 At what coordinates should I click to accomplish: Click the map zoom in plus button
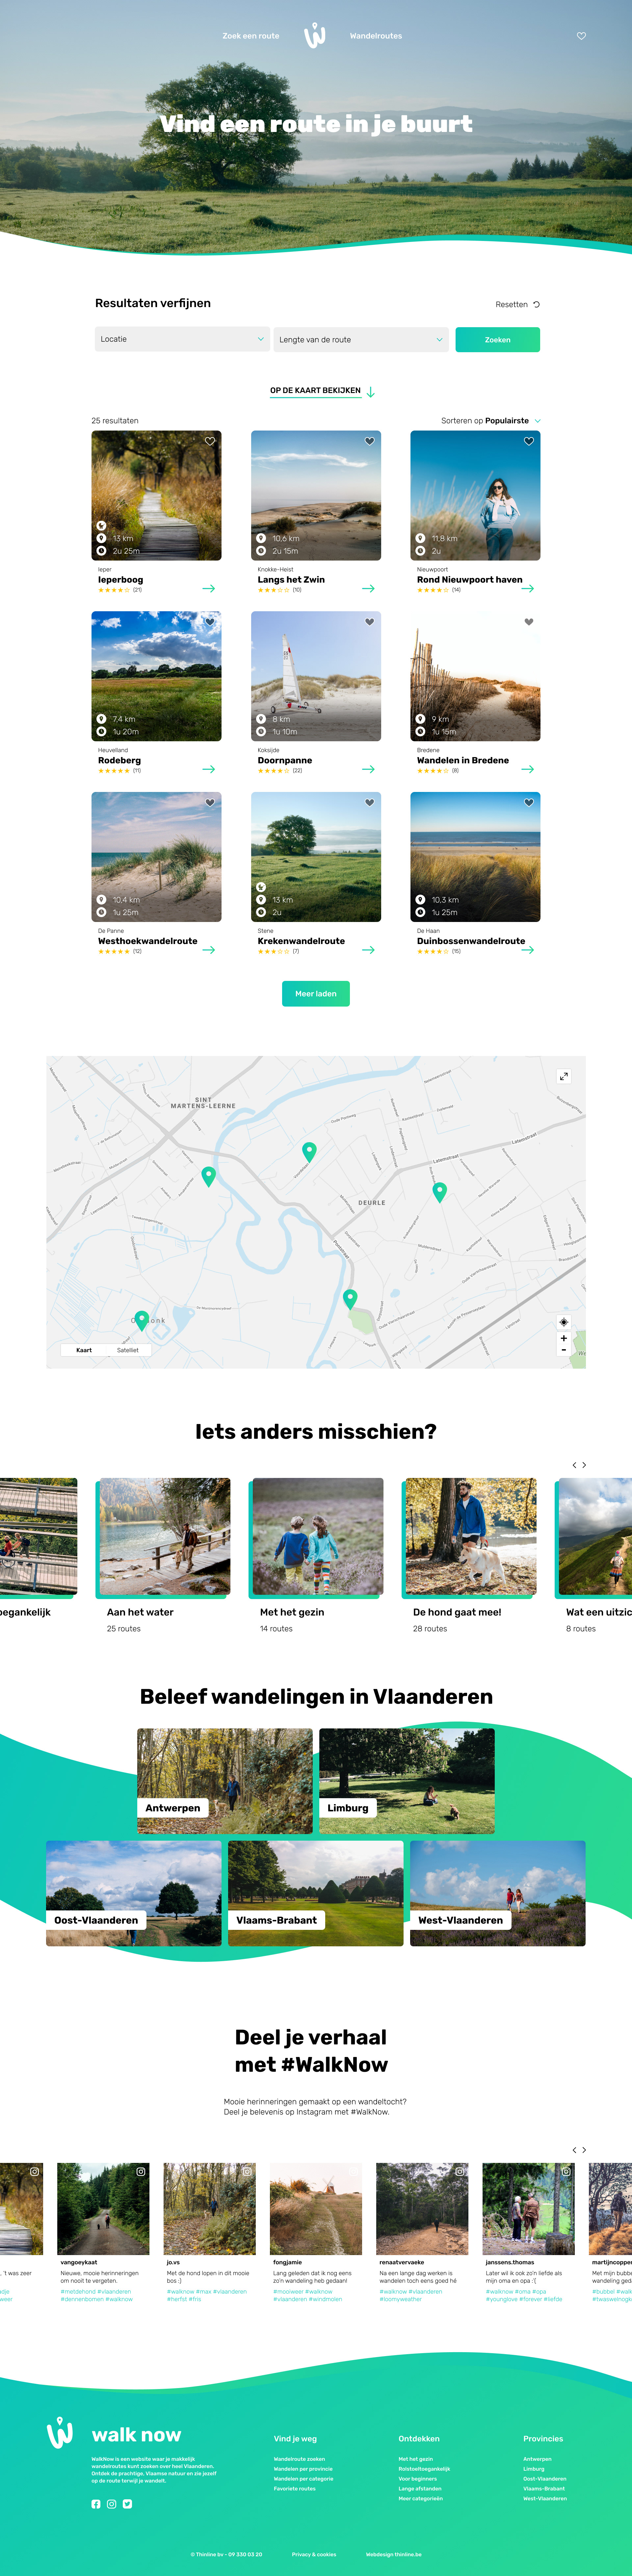point(564,1338)
